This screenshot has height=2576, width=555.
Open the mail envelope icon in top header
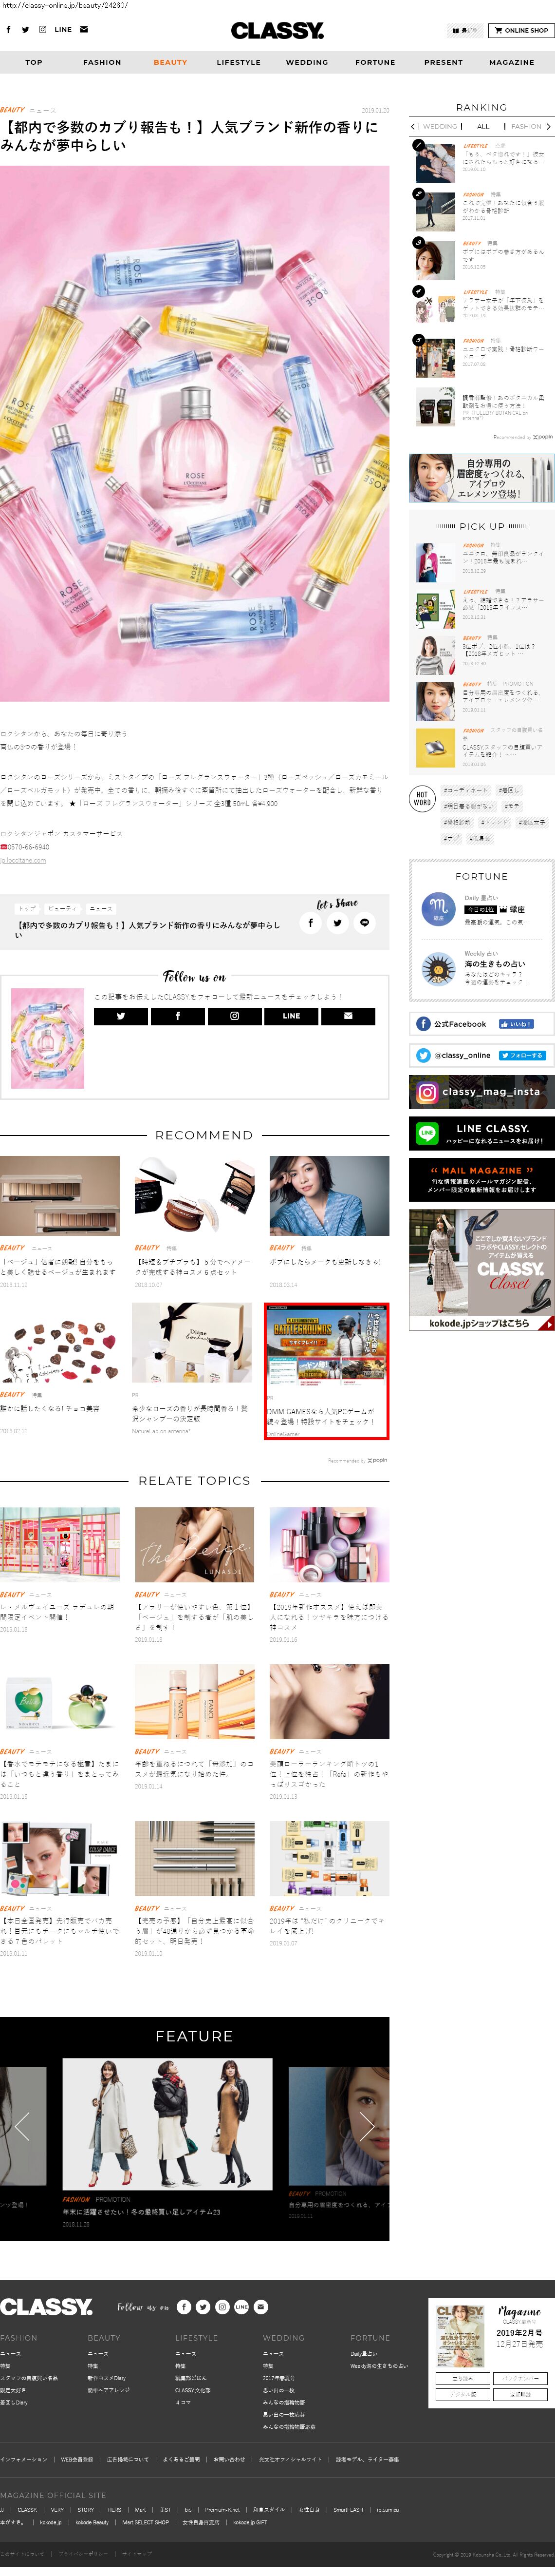coord(84,30)
